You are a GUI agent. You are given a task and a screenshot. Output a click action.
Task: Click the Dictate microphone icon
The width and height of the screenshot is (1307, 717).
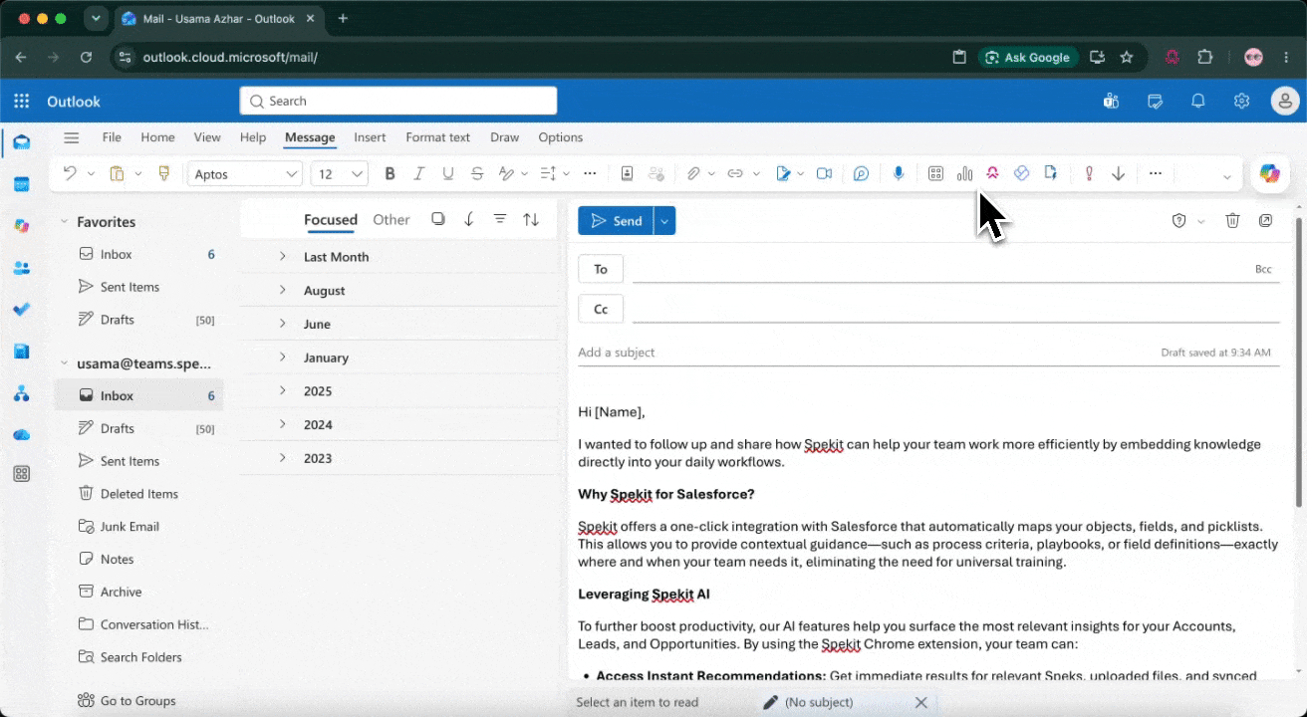tap(899, 173)
